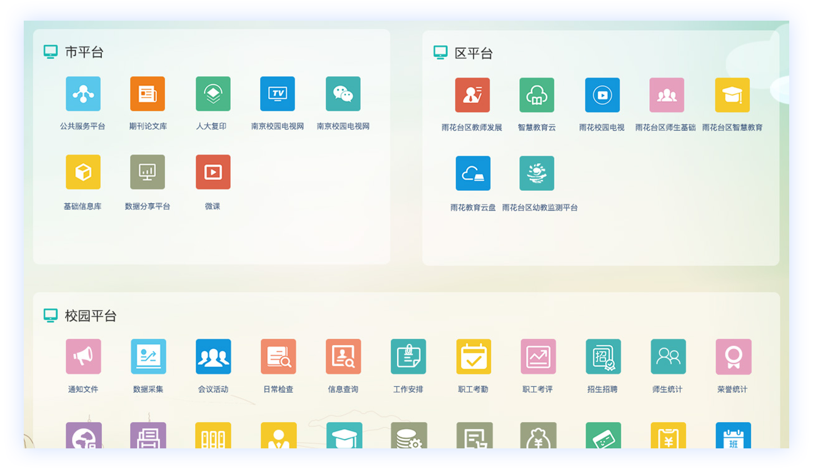Open the 雨花教育云盘 cloud icon
Image resolution: width=813 pixels, height=469 pixels.
(473, 173)
